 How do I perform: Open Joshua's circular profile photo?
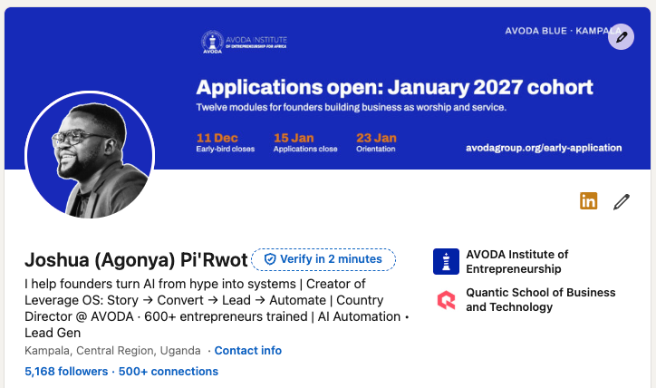point(90,155)
